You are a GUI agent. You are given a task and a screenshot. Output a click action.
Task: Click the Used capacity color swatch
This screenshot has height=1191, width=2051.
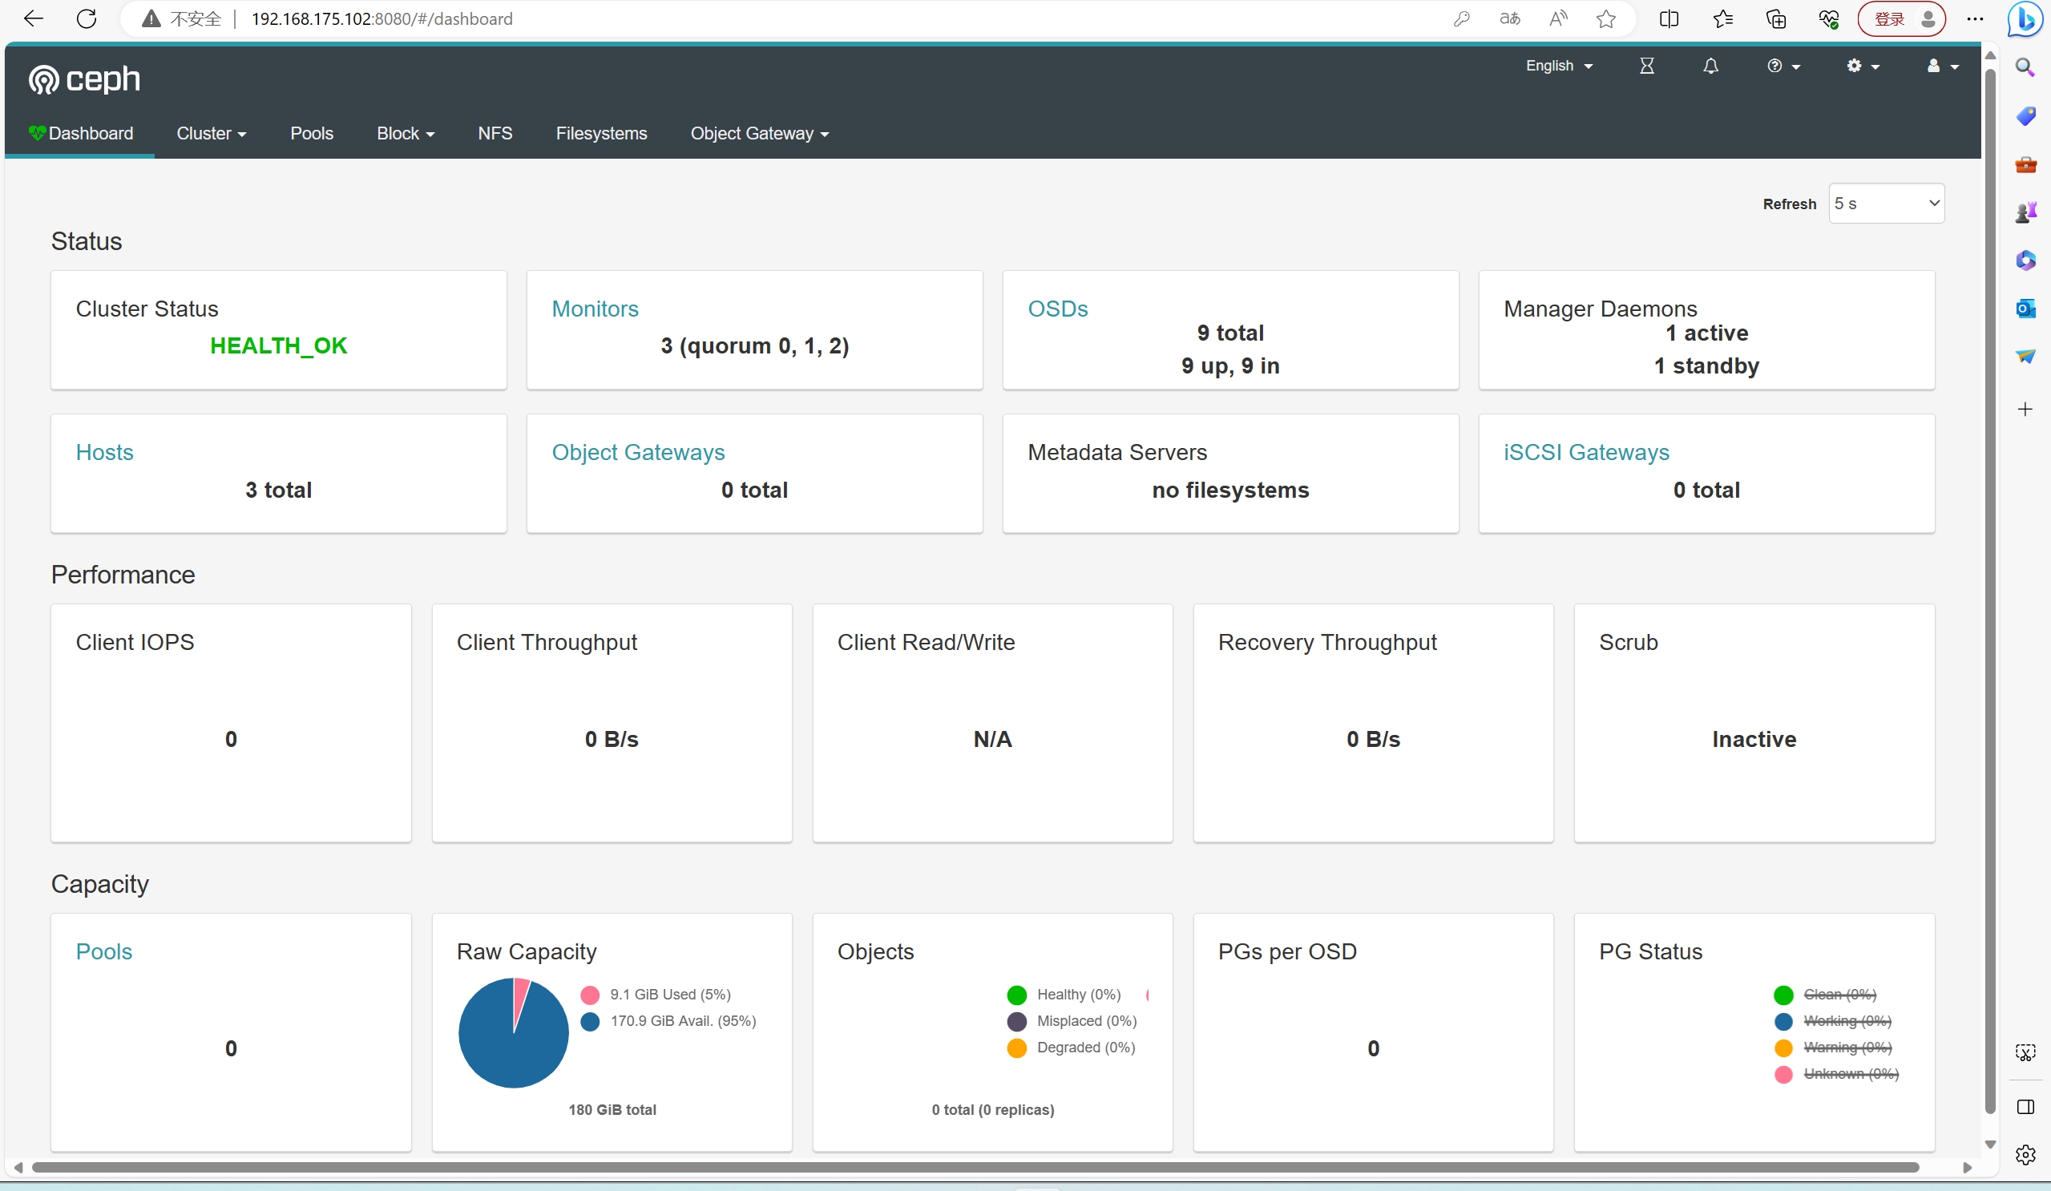tap(590, 994)
